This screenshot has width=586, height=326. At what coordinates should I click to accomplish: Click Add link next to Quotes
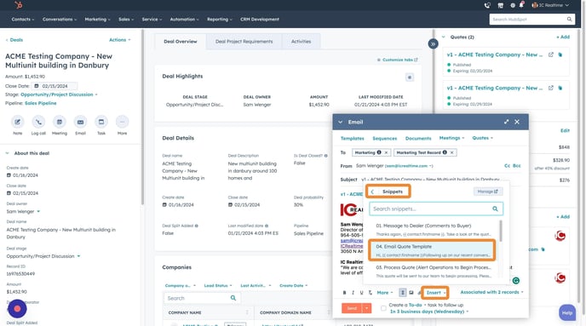coord(563,37)
